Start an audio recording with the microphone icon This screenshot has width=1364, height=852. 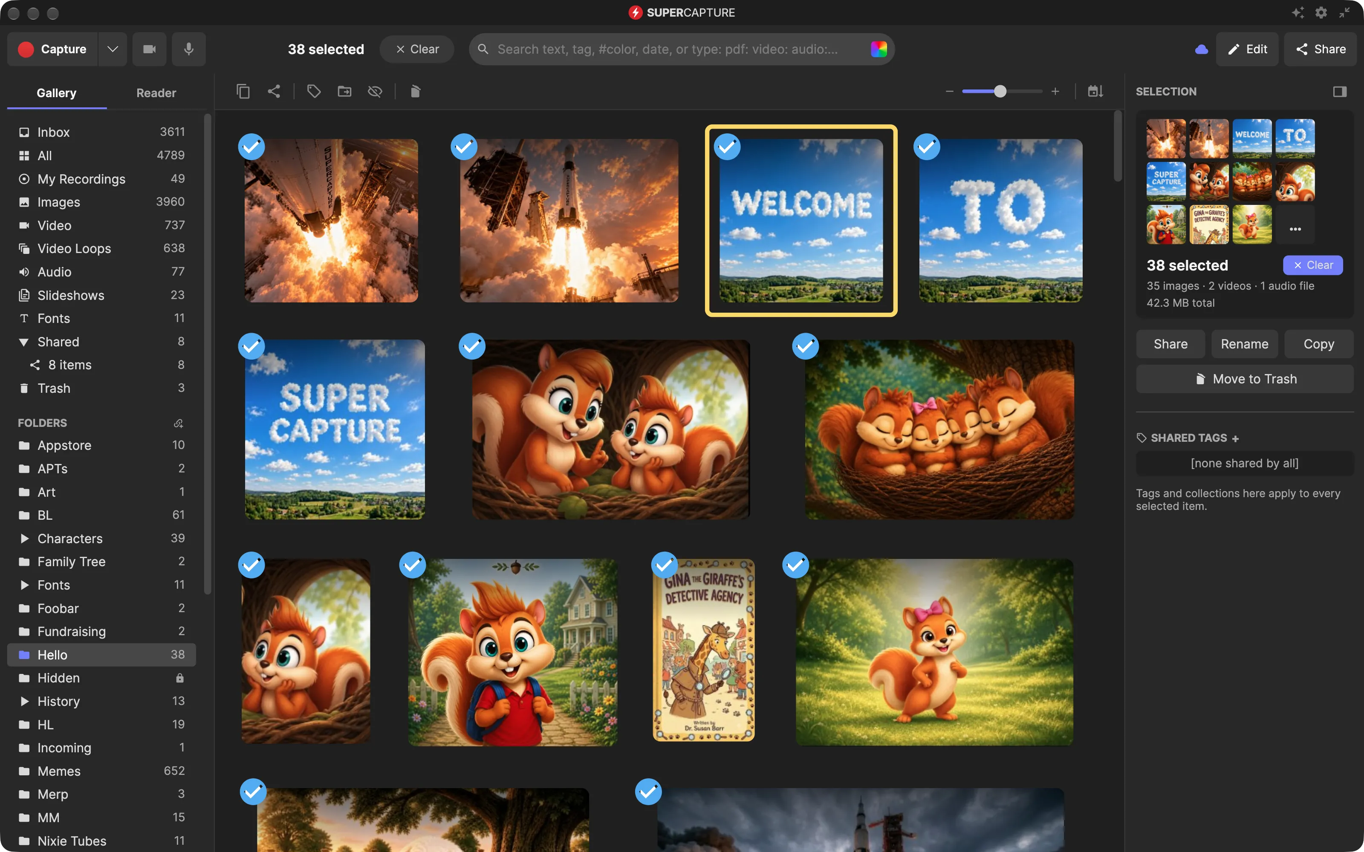click(189, 49)
